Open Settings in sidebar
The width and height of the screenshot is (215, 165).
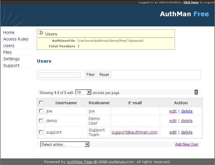[x=11, y=59]
